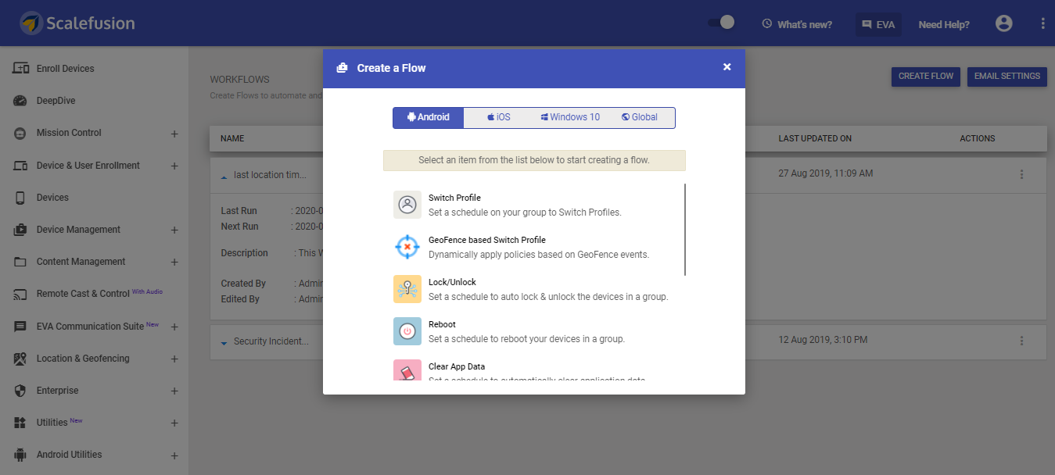Switch to the Windows 10 tab
The height and width of the screenshot is (475, 1055).
(x=570, y=117)
